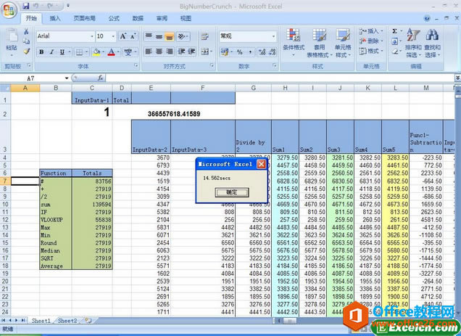Click the wrap text icon

204,36
